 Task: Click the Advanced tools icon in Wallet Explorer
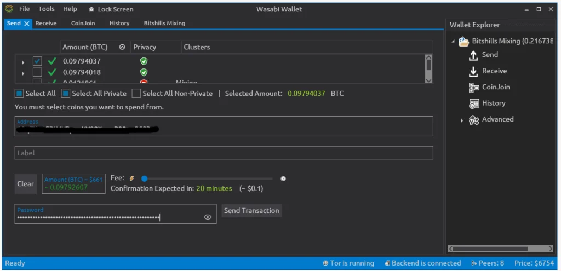(x=474, y=120)
